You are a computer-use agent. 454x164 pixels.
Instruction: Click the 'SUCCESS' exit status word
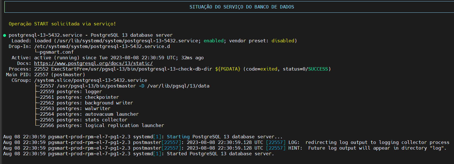click(318, 69)
